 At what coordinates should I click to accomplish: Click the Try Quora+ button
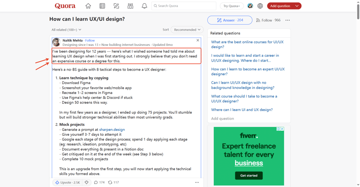click(232, 6)
